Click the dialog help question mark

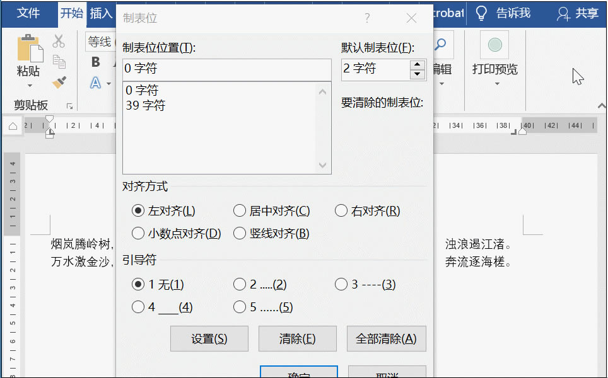coord(367,18)
